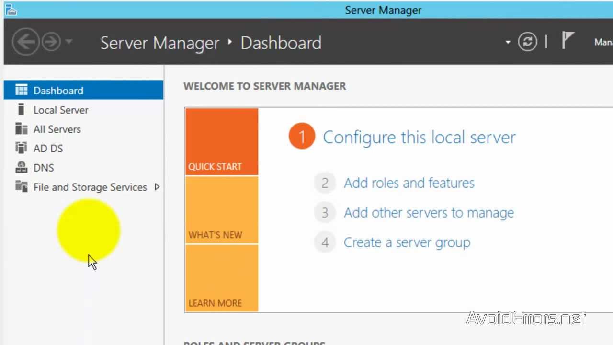Click the Local Server icon in sidebar
This screenshot has height=345, width=613.
(x=21, y=110)
